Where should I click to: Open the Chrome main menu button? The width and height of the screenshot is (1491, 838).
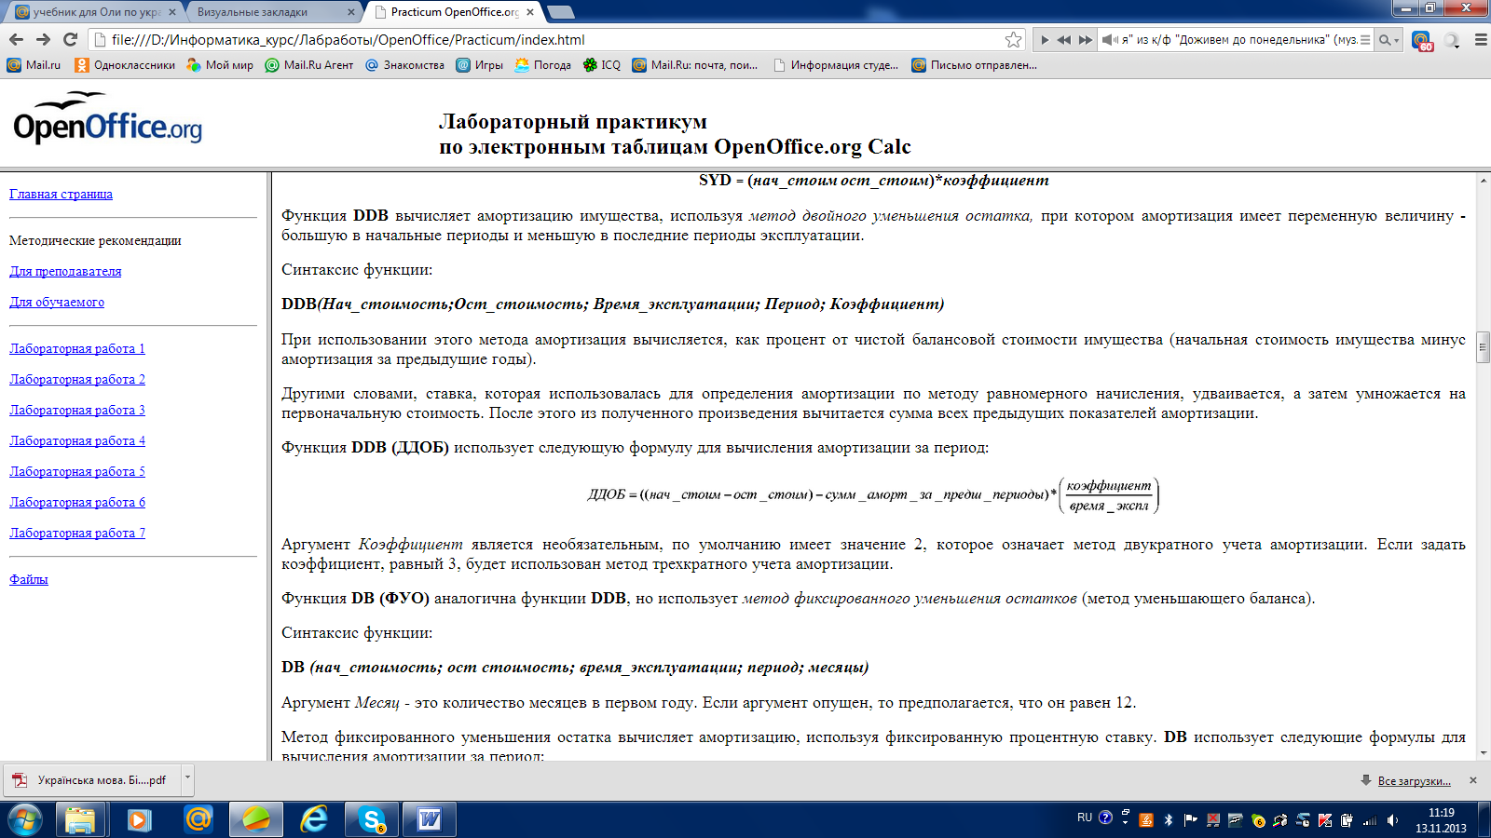(x=1480, y=40)
